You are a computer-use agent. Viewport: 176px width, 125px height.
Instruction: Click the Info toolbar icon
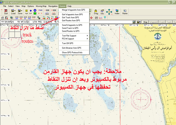(x=102, y=12)
